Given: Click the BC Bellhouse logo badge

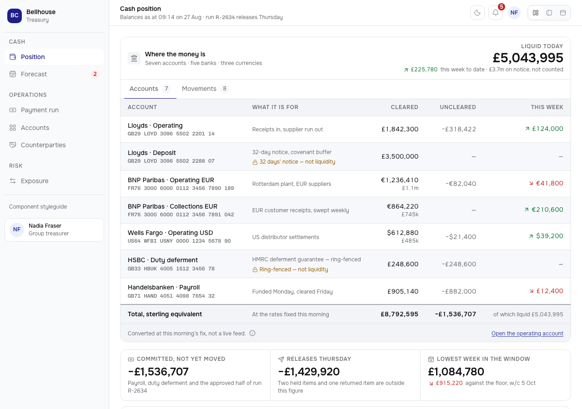Looking at the screenshot, I should 15,15.
